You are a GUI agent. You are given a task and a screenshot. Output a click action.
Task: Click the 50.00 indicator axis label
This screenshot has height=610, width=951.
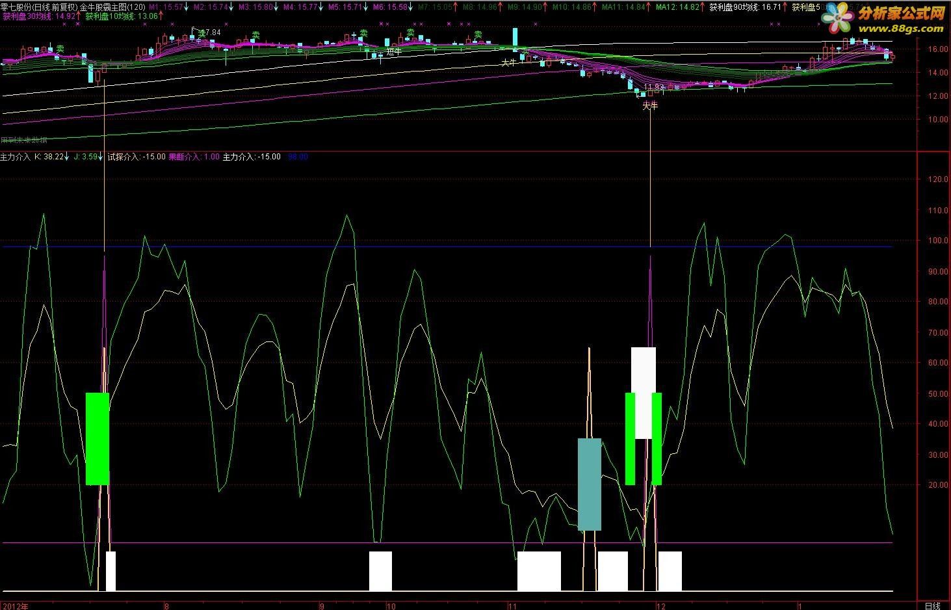pyautogui.click(x=938, y=393)
